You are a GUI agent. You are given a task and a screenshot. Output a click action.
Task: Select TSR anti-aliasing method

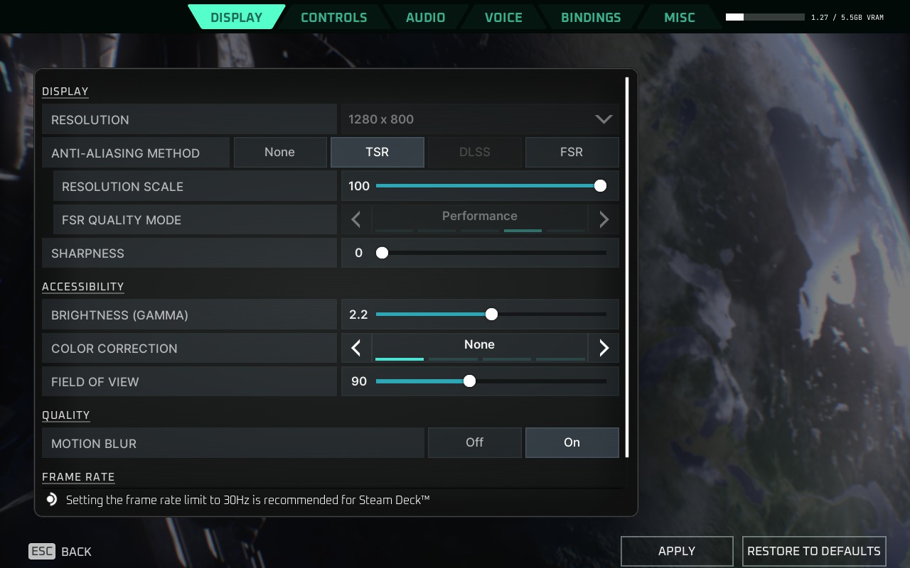(378, 152)
